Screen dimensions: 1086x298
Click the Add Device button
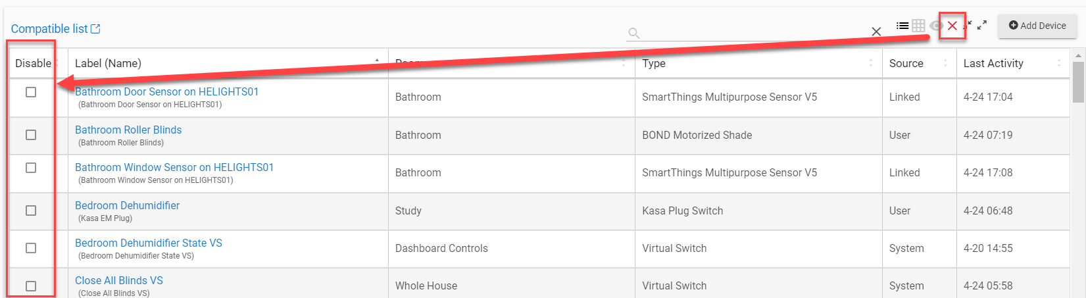coord(1037,26)
